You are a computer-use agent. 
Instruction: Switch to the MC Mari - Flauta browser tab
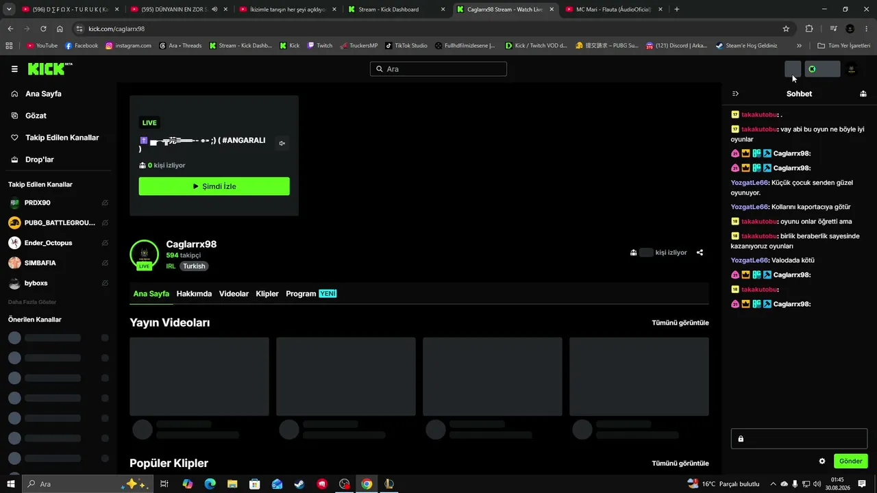(614, 10)
